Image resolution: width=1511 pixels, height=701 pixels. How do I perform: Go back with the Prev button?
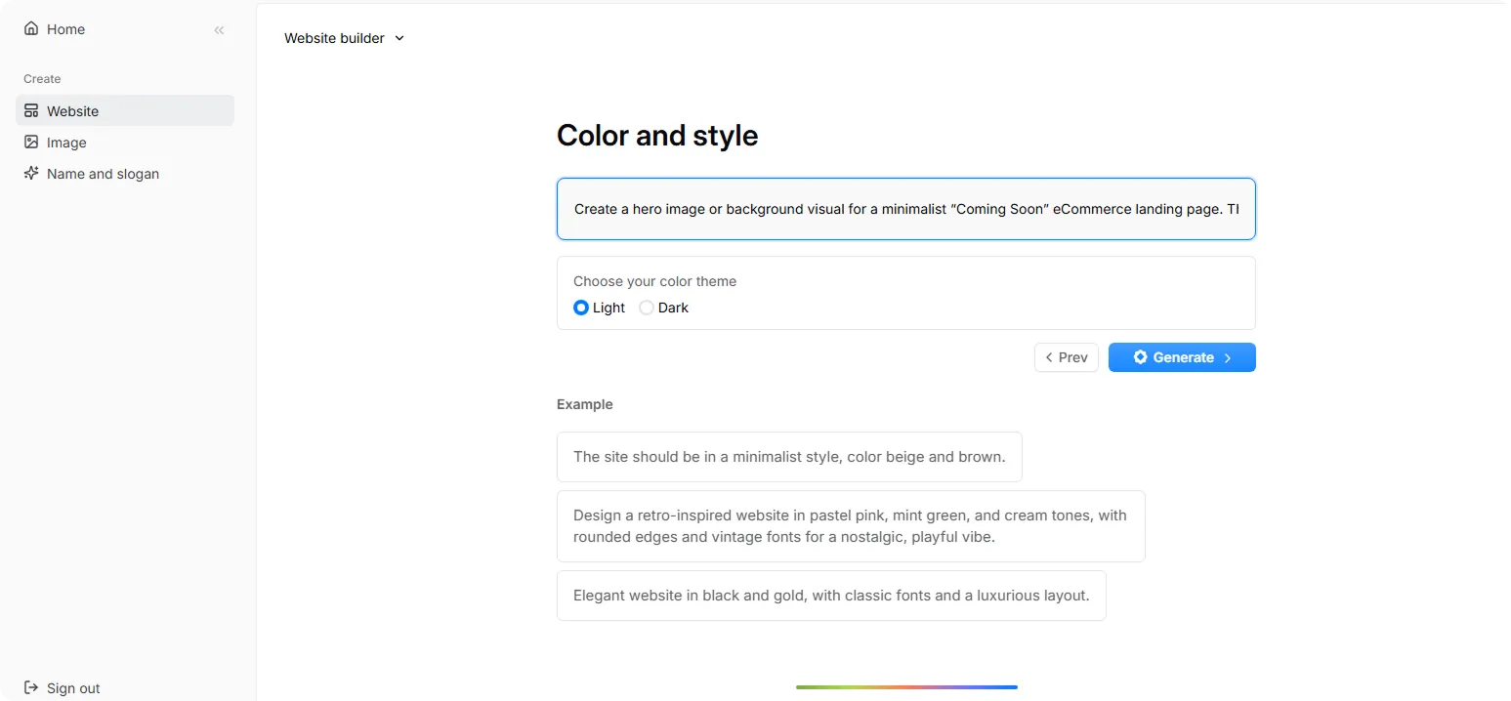pyautogui.click(x=1067, y=357)
